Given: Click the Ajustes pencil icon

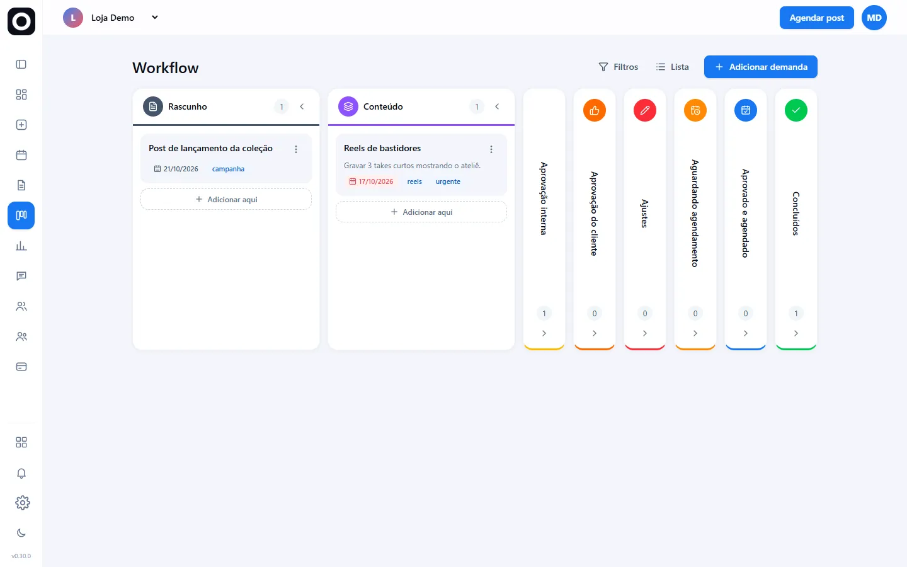Looking at the screenshot, I should (645, 110).
